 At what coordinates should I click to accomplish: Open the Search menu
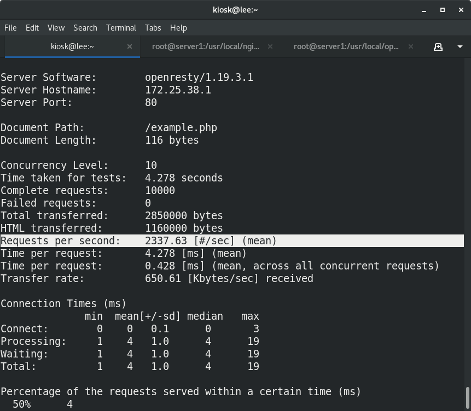click(x=85, y=28)
